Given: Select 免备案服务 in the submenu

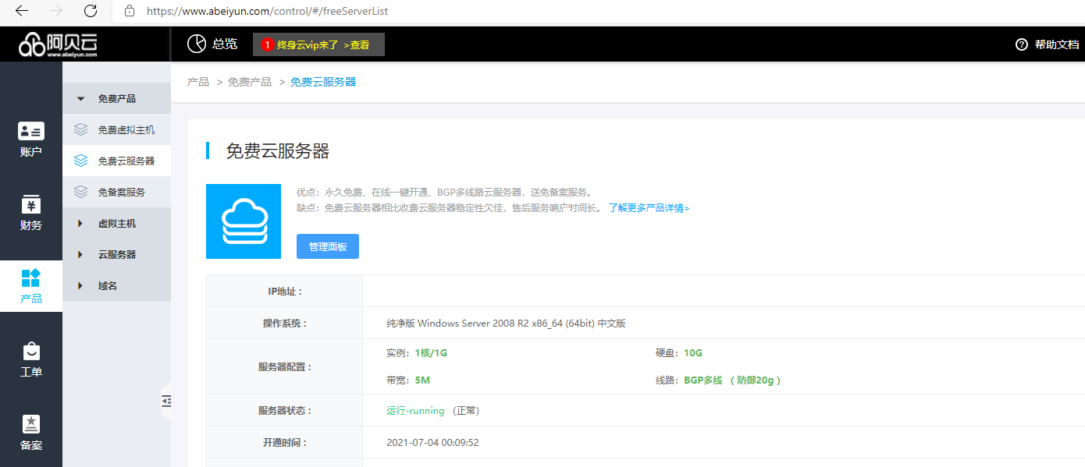Looking at the screenshot, I should (x=121, y=193).
